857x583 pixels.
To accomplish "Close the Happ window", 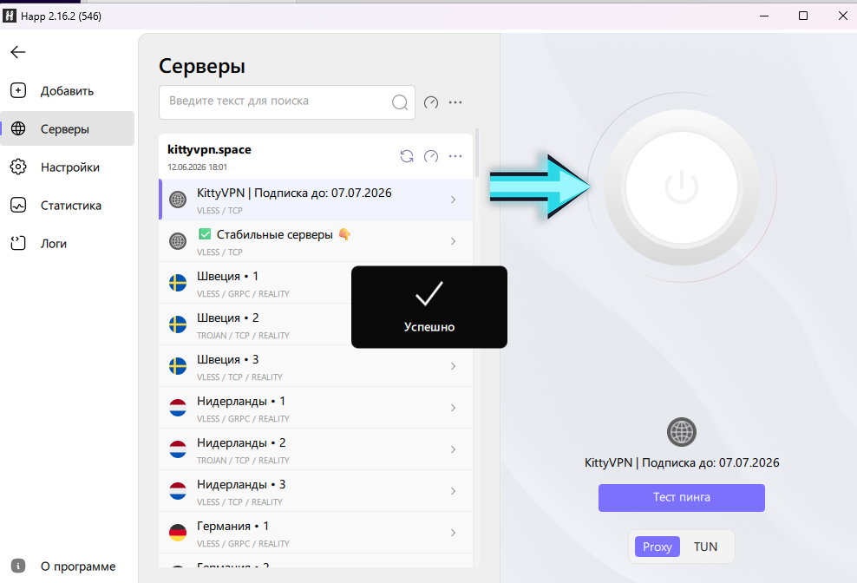I will tap(843, 16).
